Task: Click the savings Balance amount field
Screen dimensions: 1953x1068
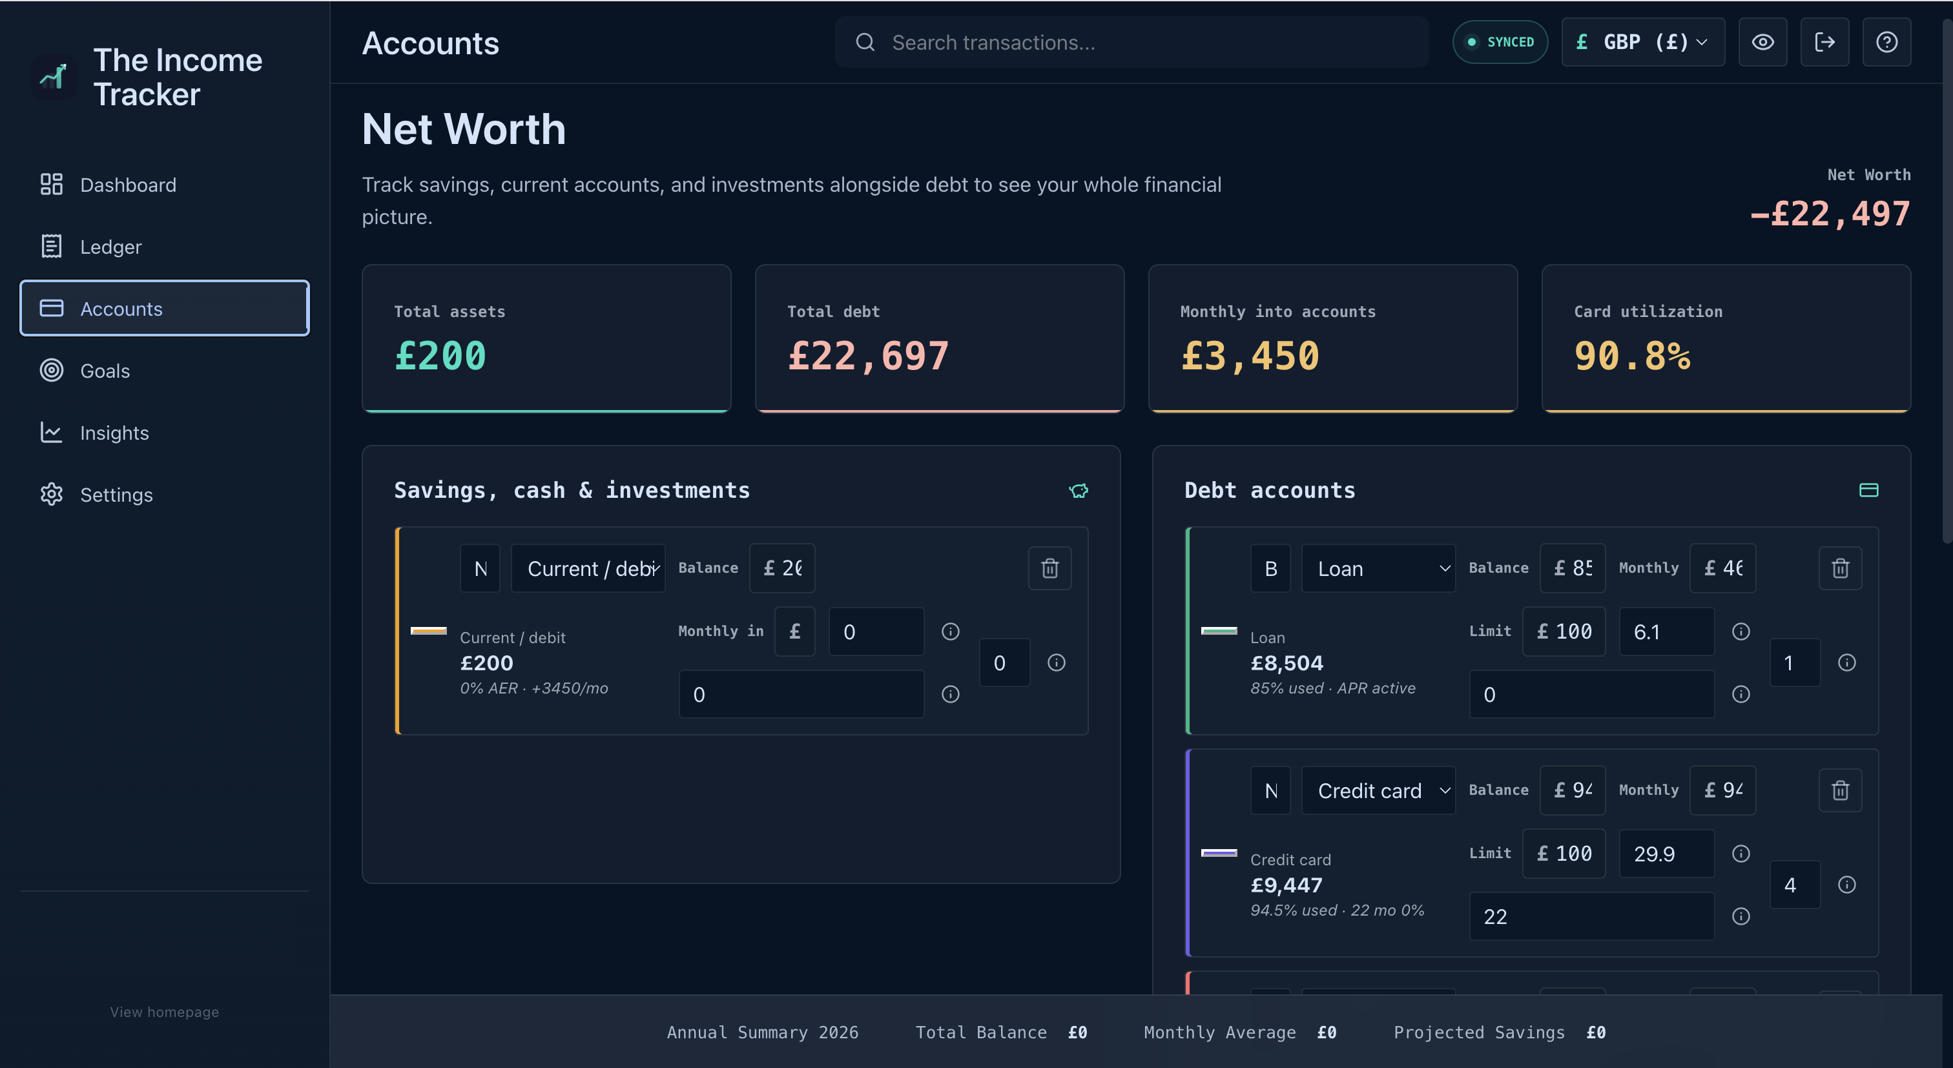Action: tap(782, 568)
